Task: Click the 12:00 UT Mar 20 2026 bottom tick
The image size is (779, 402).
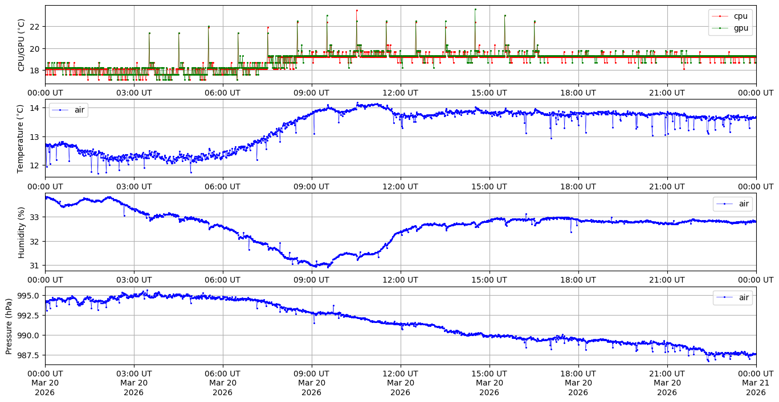Action: (400, 383)
